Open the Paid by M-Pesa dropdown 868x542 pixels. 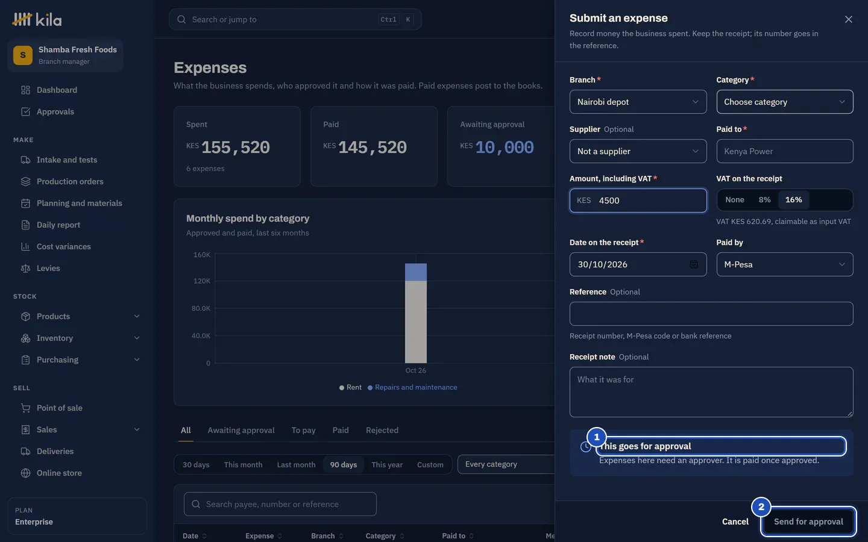click(x=785, y=264)
